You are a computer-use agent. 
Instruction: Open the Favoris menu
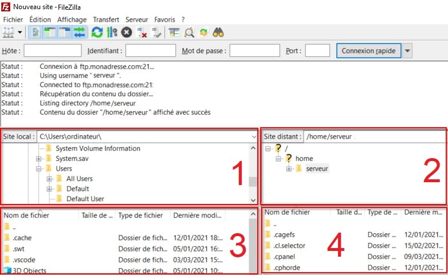[x=164, y=19]
